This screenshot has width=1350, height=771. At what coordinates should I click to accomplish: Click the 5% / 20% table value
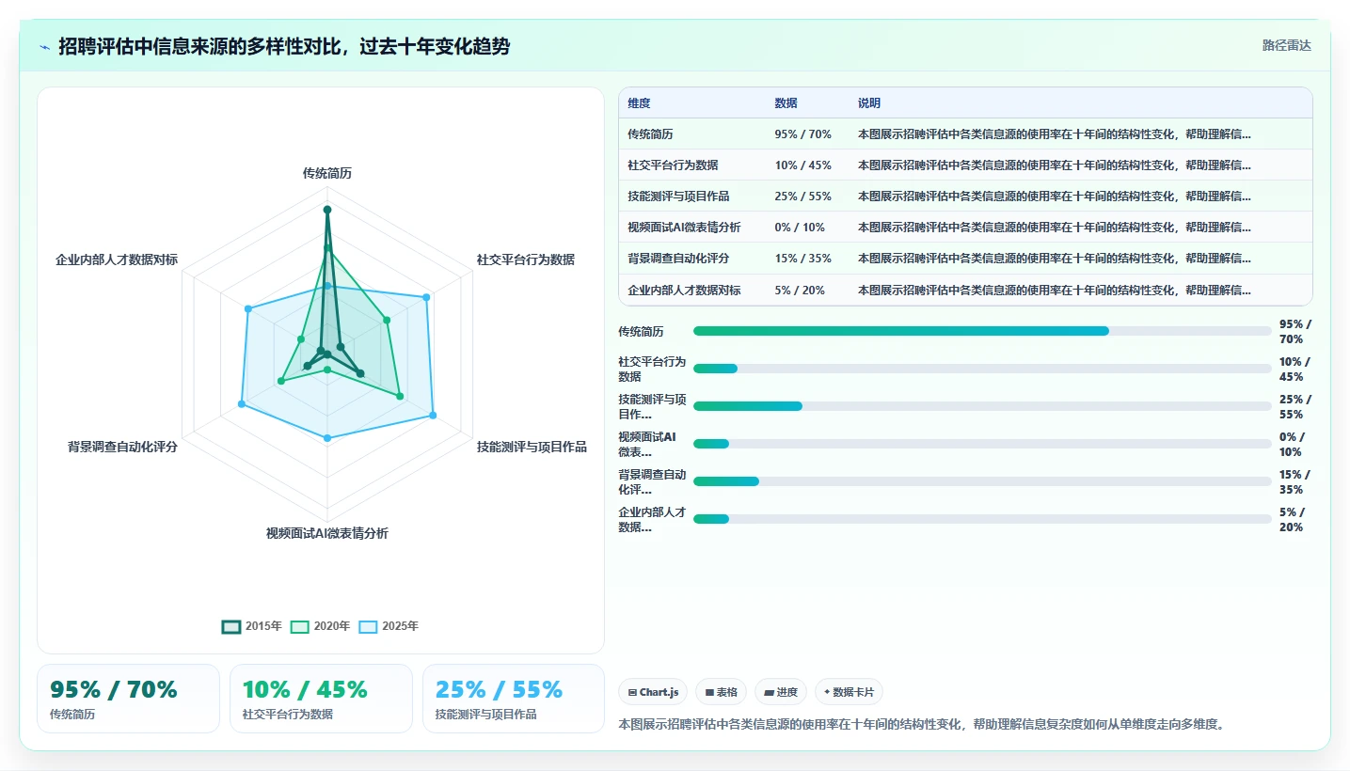pyautogui.click(x=800, y=291)
